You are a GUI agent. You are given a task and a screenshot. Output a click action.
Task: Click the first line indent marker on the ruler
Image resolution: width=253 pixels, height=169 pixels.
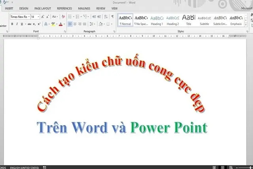click(38, 35)
